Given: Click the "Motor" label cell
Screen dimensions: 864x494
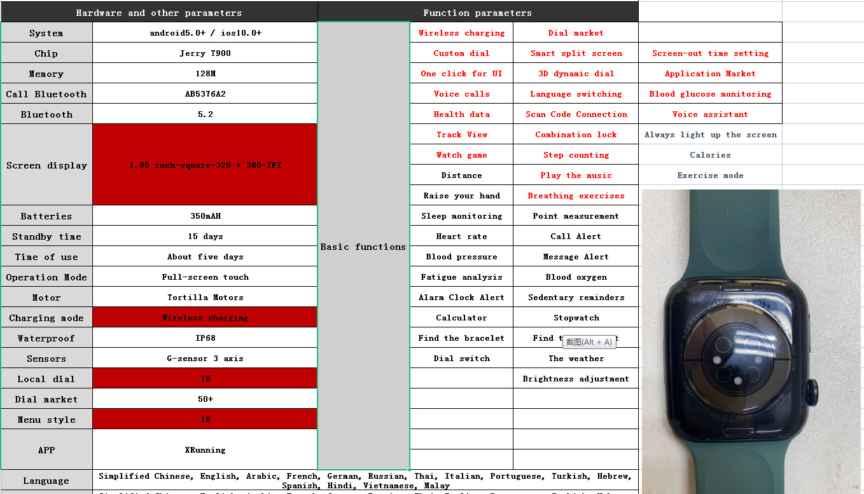Looking at the screenshot, I should tap(46, 298).
